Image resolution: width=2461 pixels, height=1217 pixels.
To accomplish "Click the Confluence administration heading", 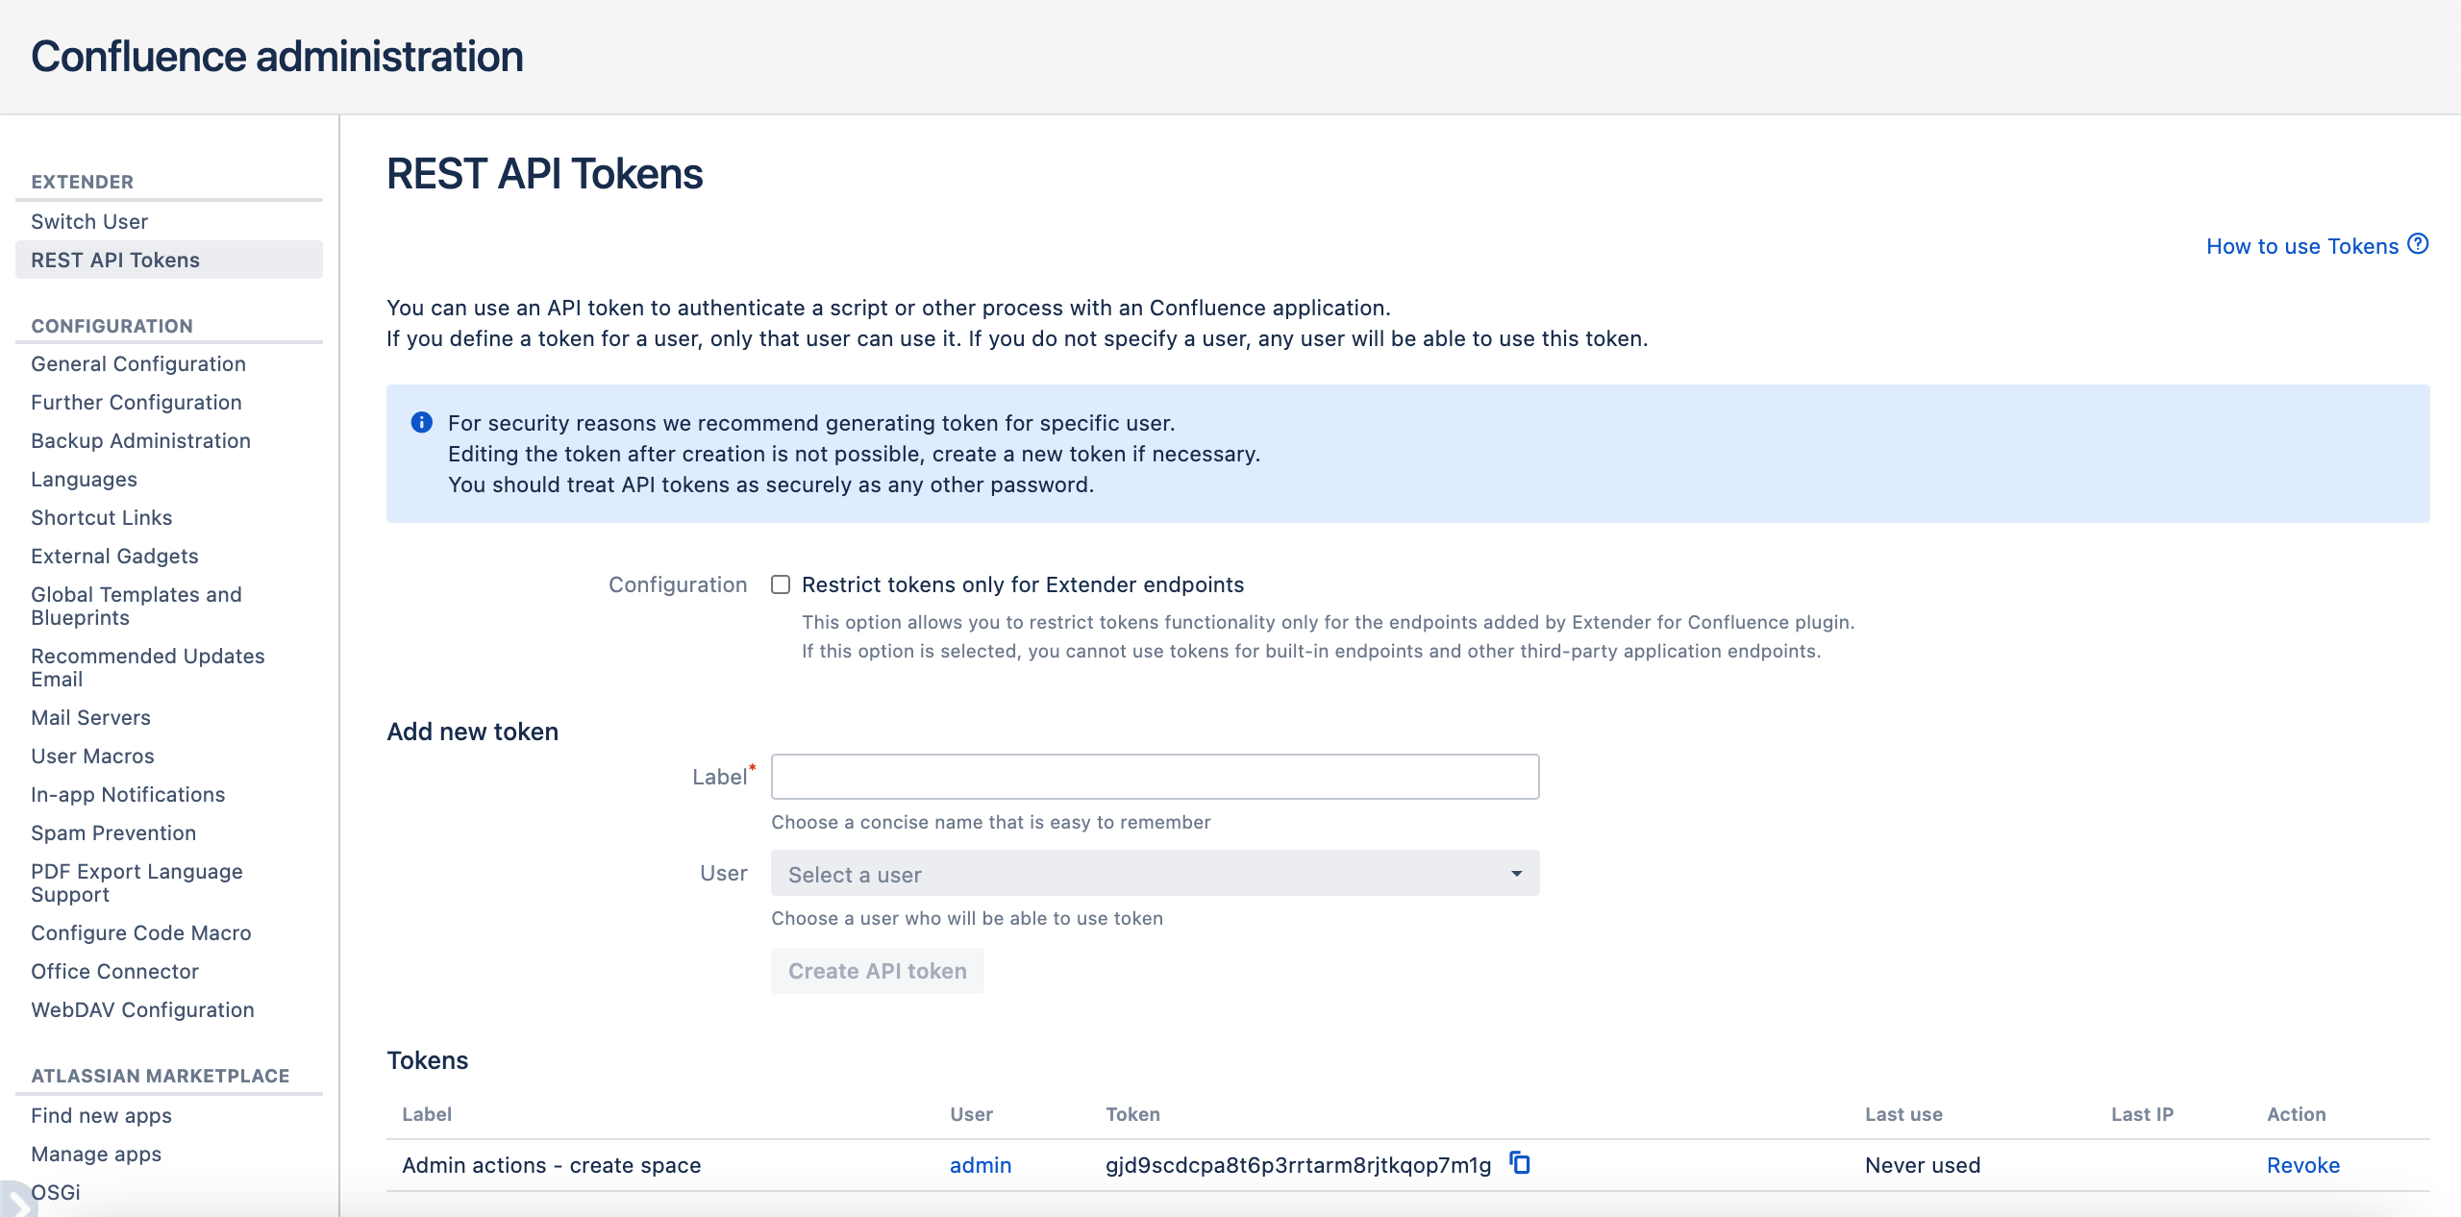I will 277,56.
